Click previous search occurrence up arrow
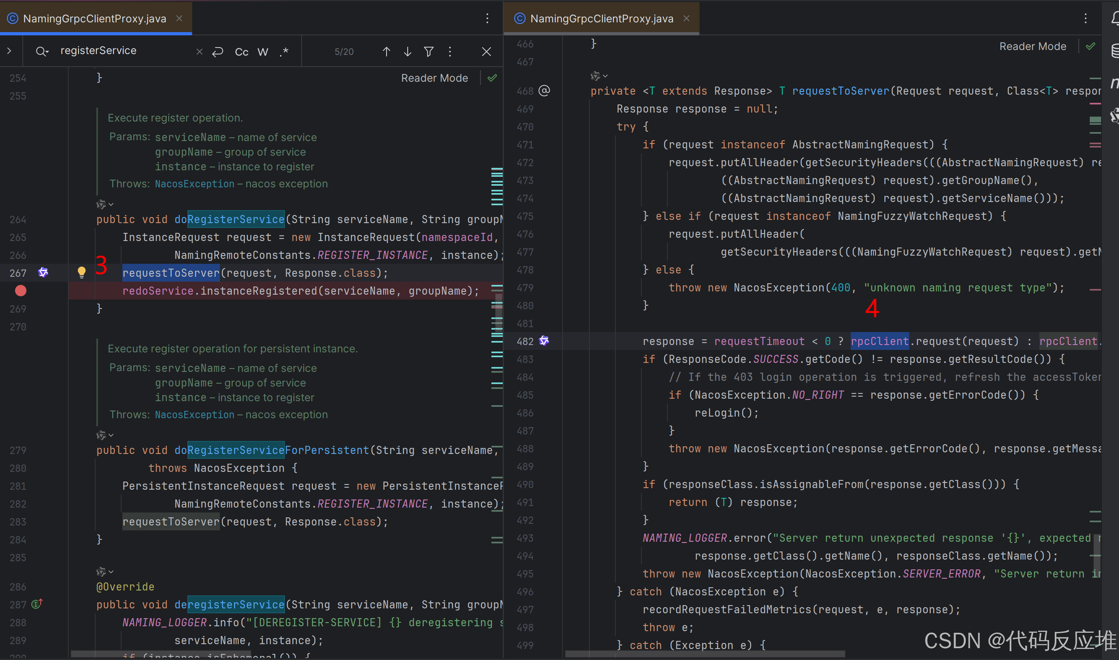Image resolution: width=1119 pixels, height=660 pixels. pos(386,52)
